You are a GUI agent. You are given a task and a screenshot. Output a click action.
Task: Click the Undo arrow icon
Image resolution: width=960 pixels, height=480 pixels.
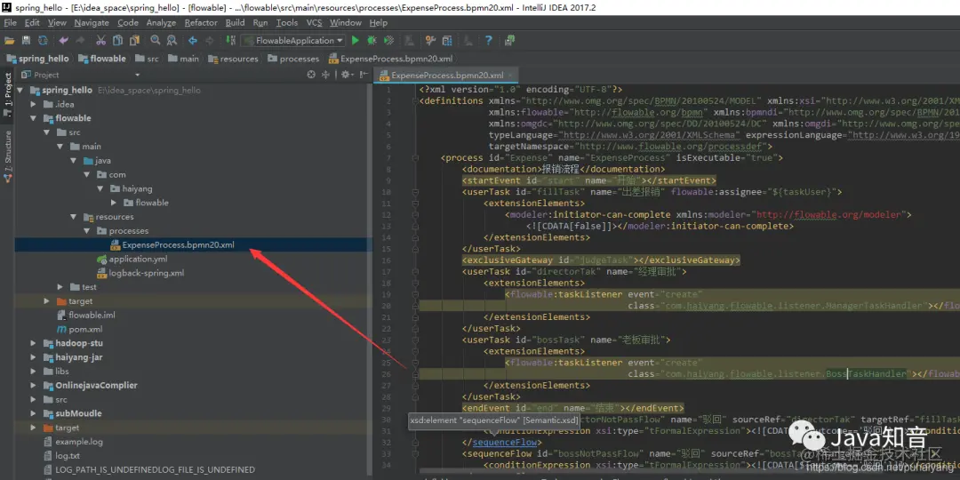click(64, 40)
